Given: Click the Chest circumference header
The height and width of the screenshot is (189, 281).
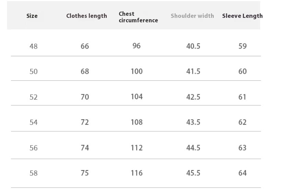Looking at the screenshot, I should [x=138, y=17].
